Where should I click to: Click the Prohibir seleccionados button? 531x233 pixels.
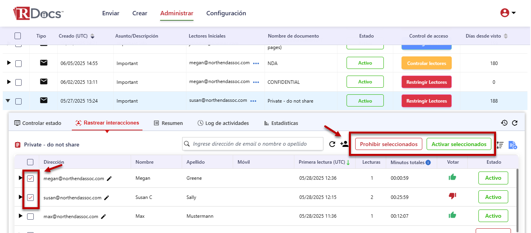[x=389, y=144]
